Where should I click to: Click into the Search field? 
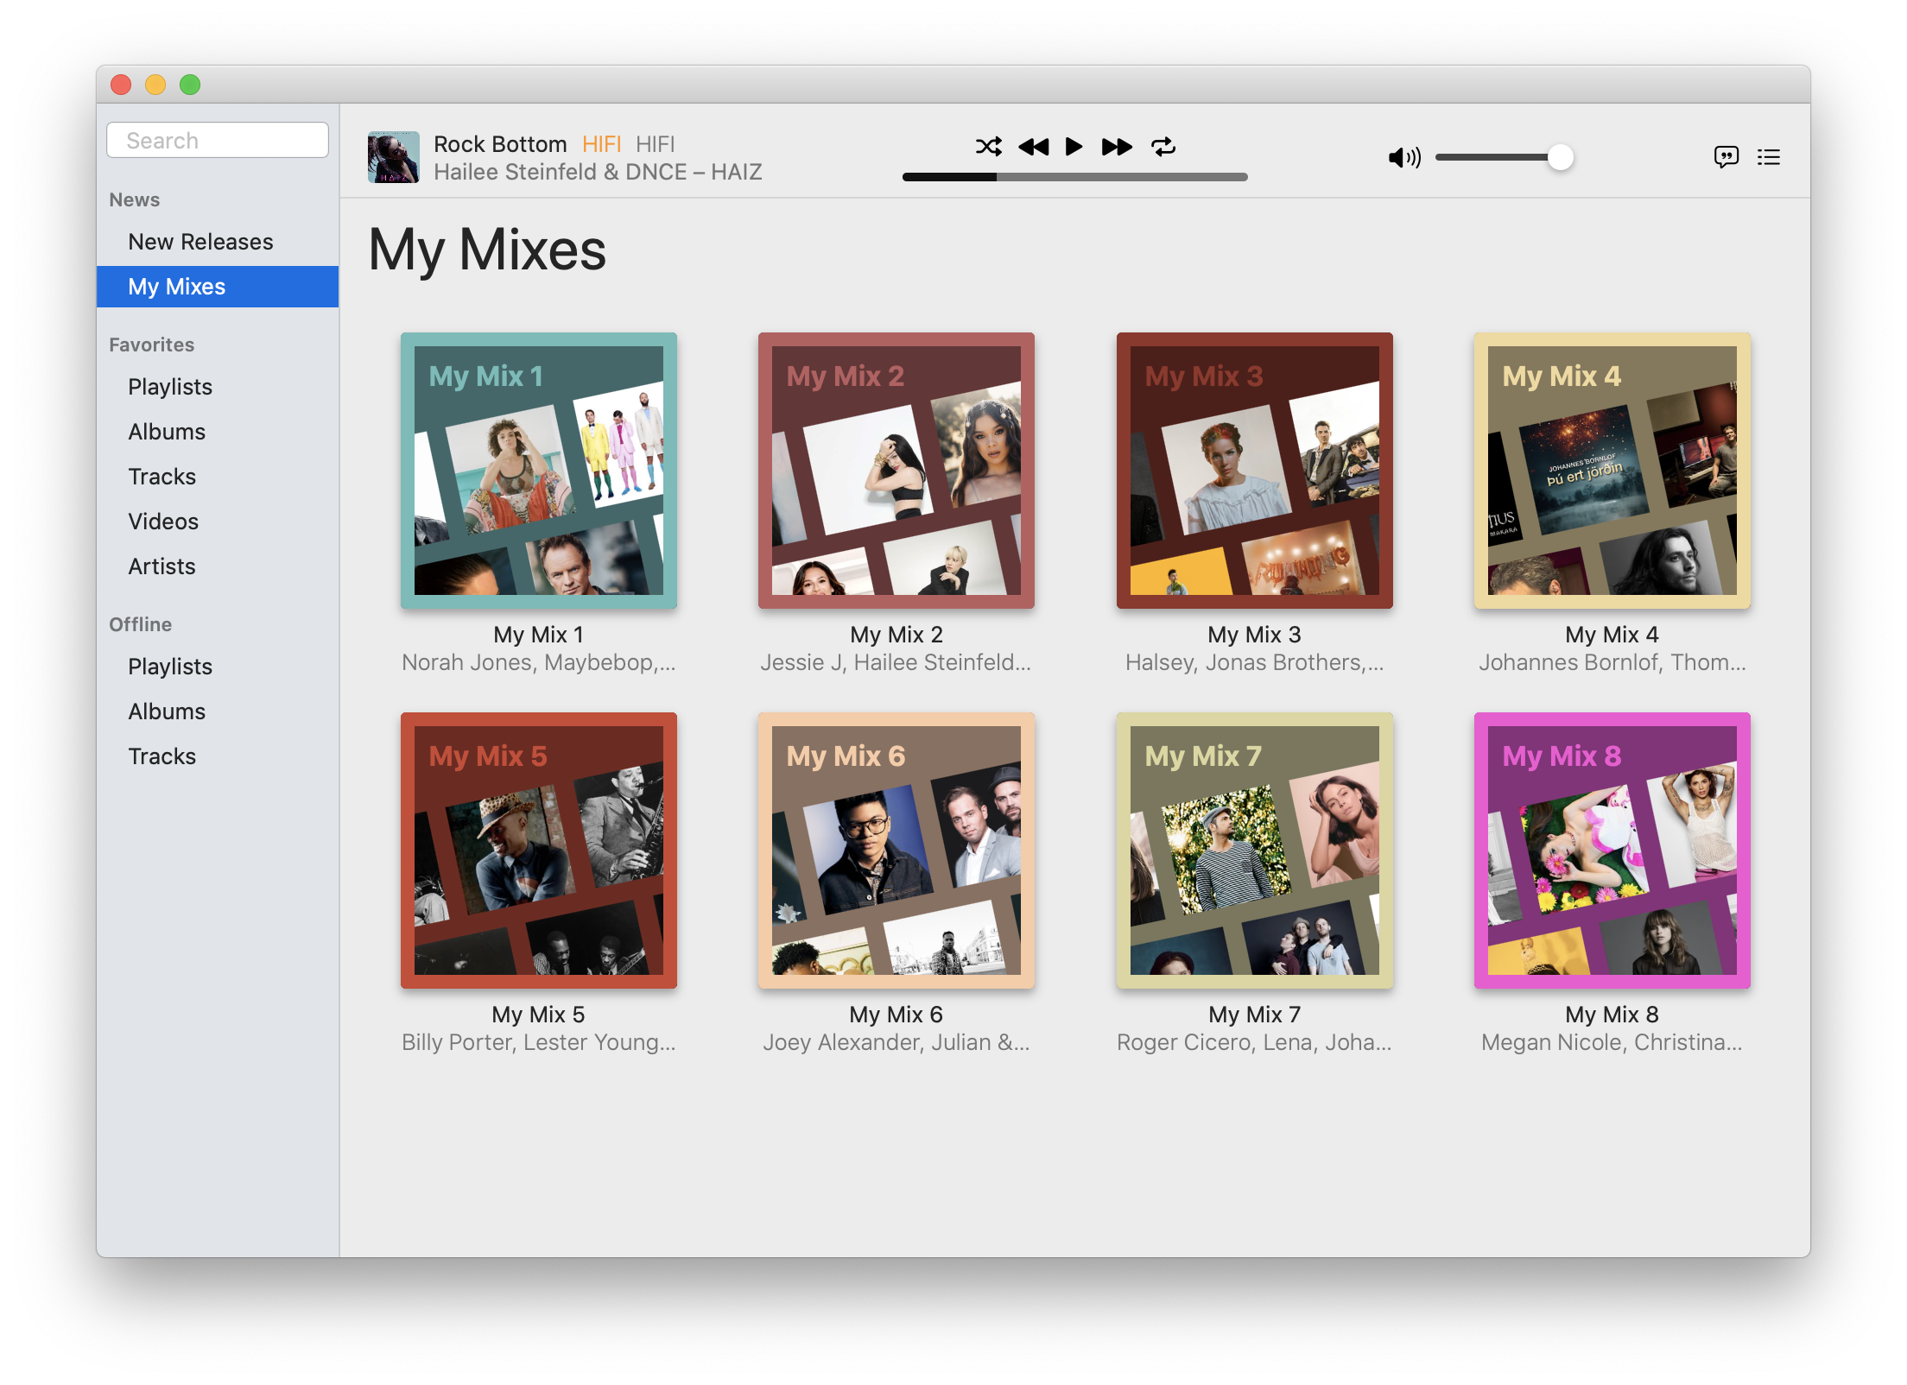pos(218,141)
